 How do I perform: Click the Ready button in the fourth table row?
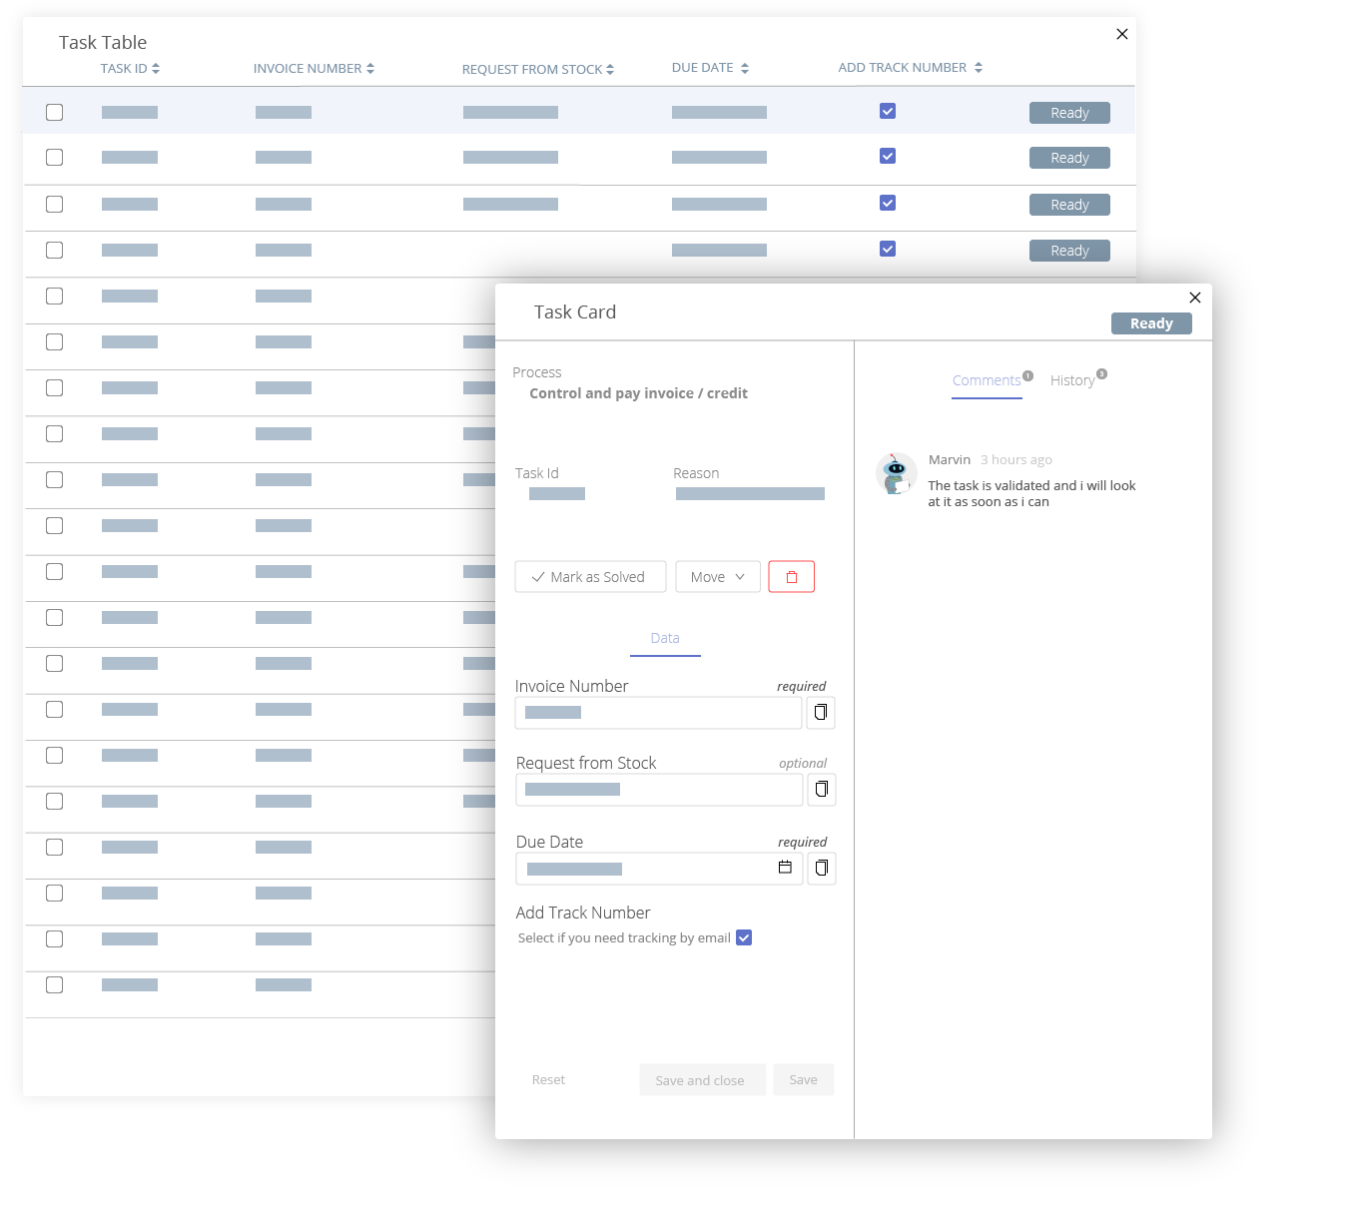1069,251
